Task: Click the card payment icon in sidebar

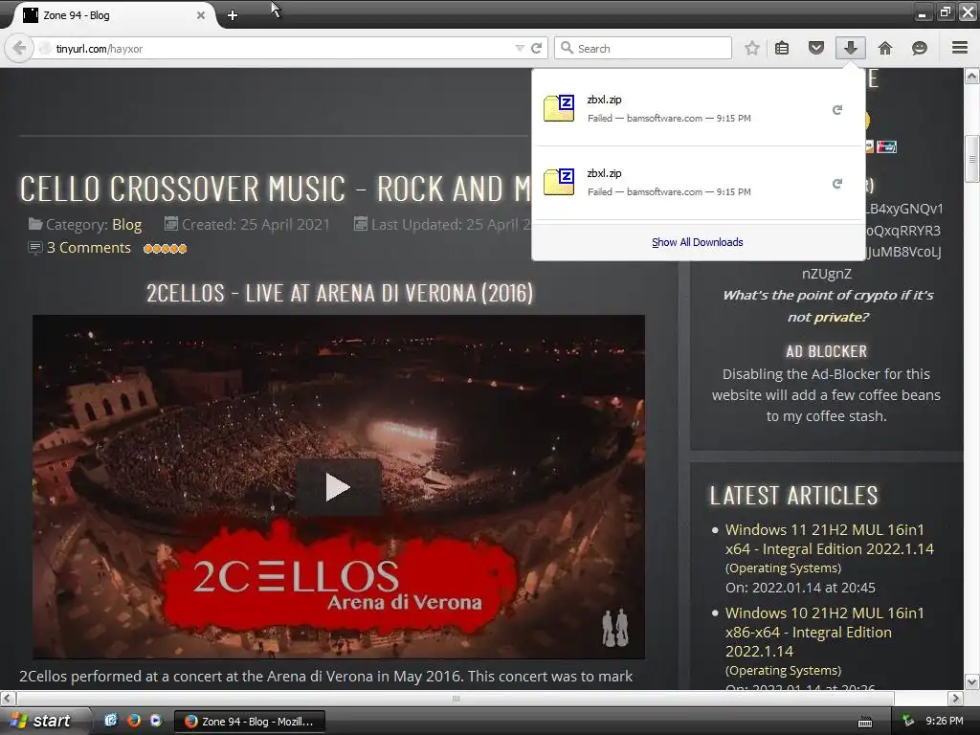Action: coord(887,146)
